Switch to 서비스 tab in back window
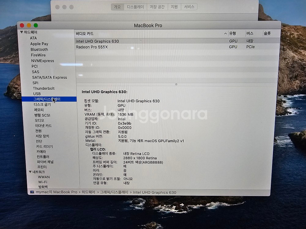Screen dimensions: 306x229 click(x=189, y=7)
